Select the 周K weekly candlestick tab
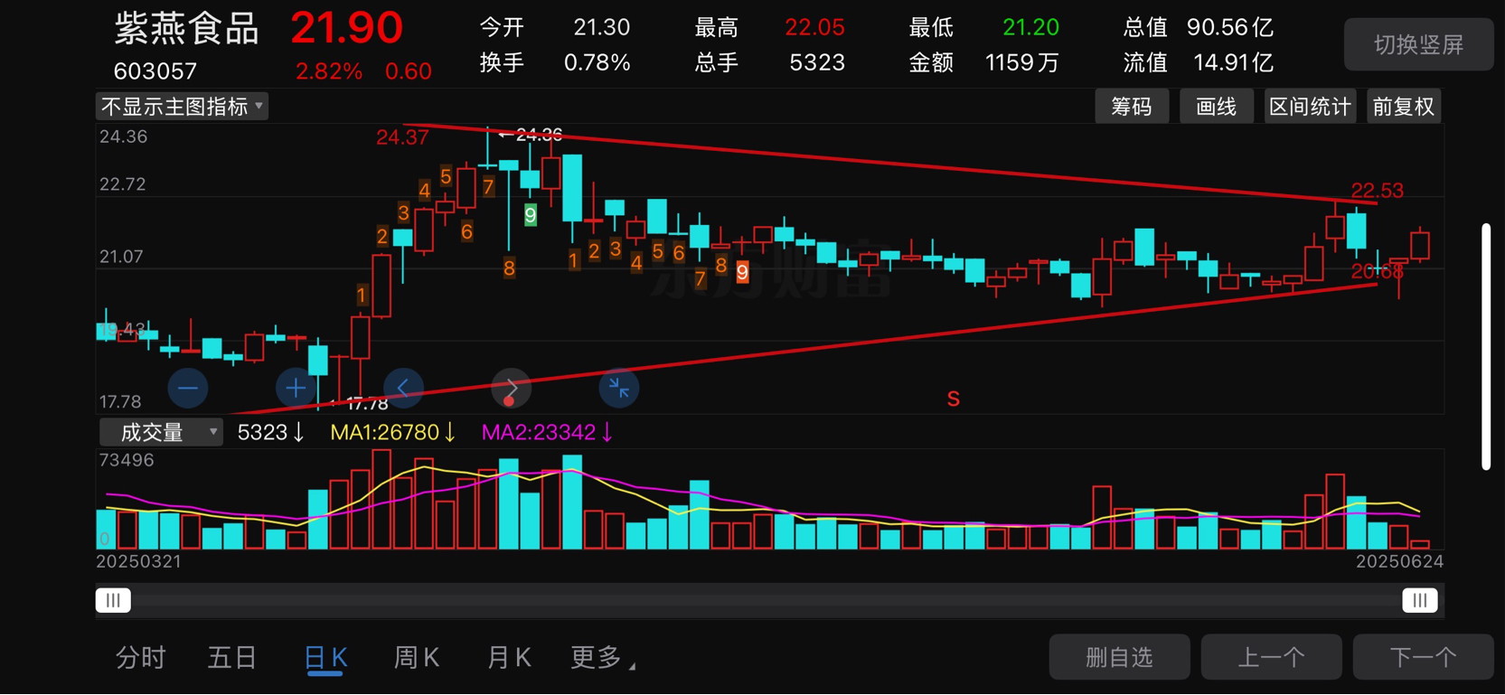 417,657
